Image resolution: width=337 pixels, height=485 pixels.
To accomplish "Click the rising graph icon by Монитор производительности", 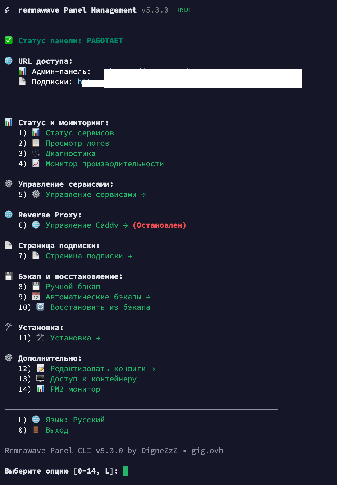I will click(x=36, y=163).
